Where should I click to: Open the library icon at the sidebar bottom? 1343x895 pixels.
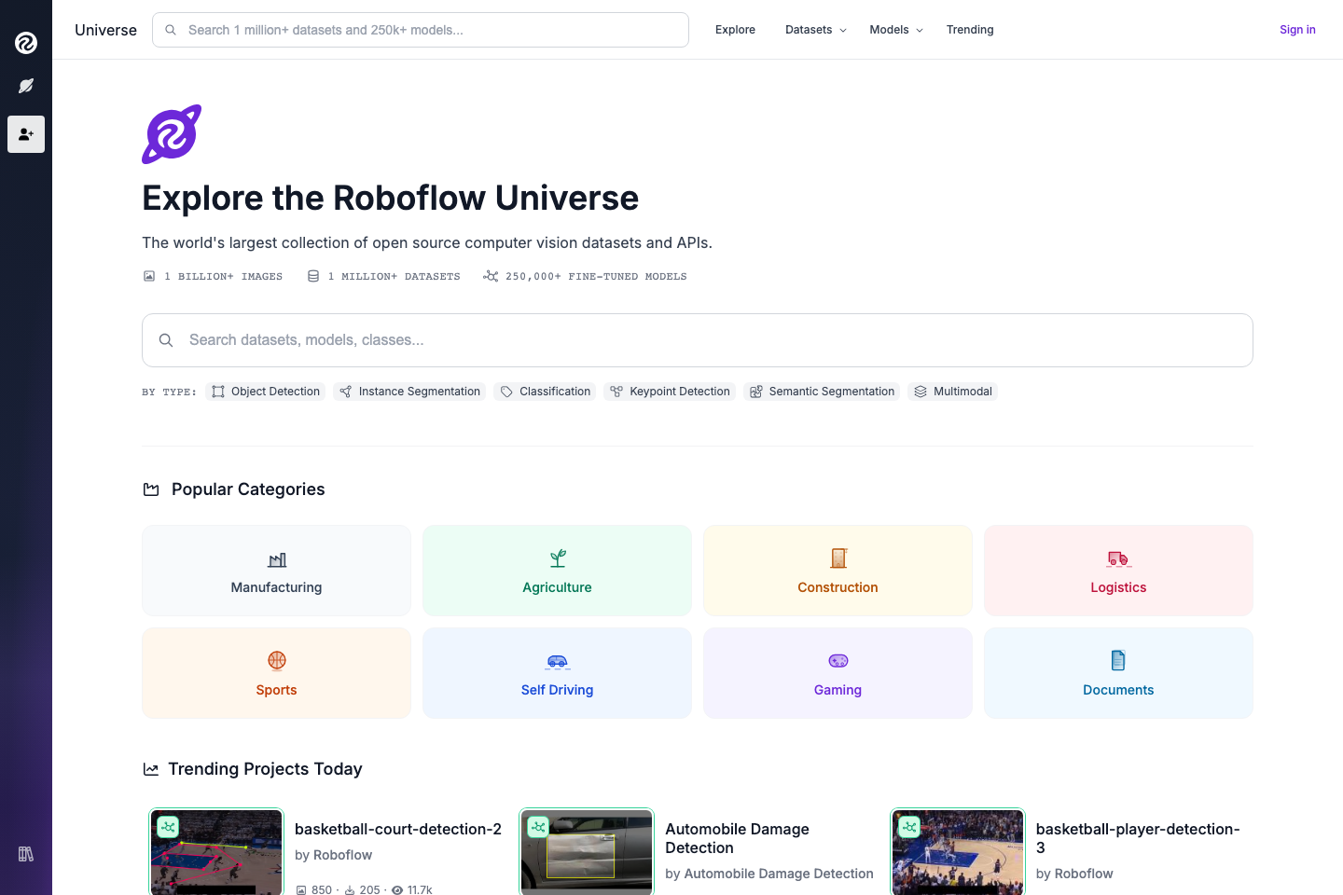click(25, 854)
